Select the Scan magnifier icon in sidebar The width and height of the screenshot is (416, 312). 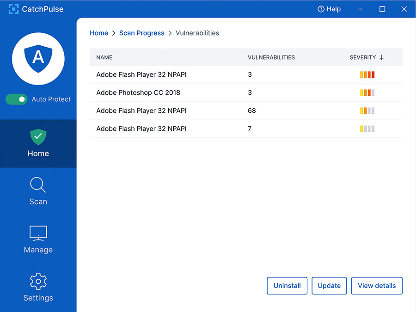(x=38, y=184)
